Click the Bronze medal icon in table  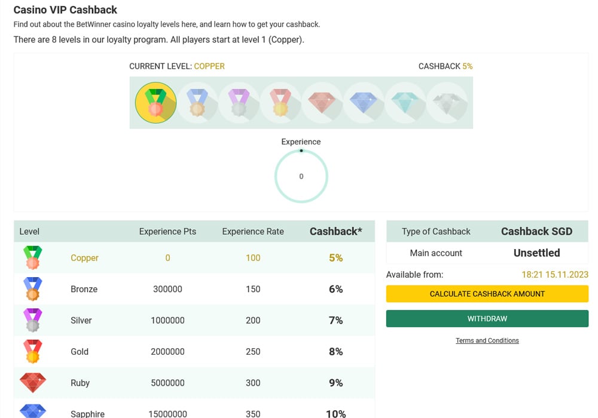pos(33,289)
